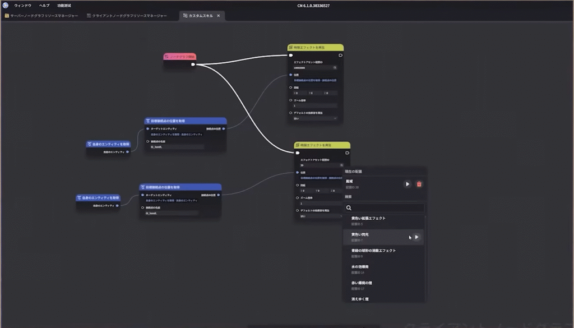Click the 機能測試 menu item
574x328 pixels.
pyautogui.click(x=64, y=5)
